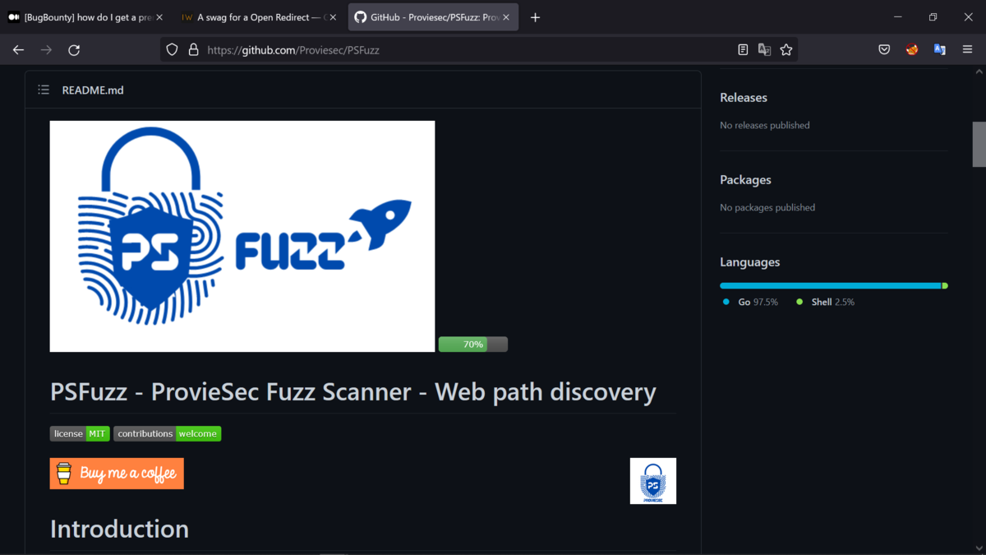
Task: Click the PSFuzz web path discovery heading
Action: 353,391
